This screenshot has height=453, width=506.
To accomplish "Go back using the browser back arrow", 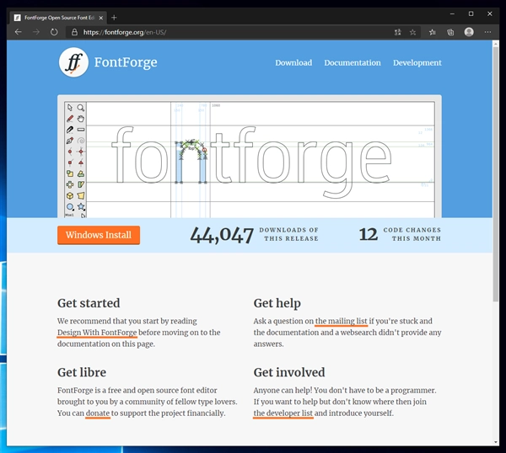I will [x=18, y=32].
